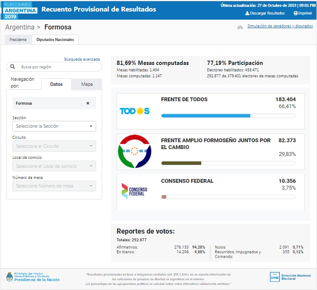Click the printer icon beside Imprimir
This screenshot has height=290, width=317.
pyautogui.click(x=295, y=13)
